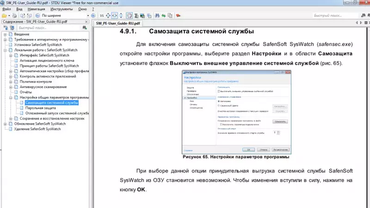Open the Навигация menu
370x208 pixels.
[x=37, y=9]
